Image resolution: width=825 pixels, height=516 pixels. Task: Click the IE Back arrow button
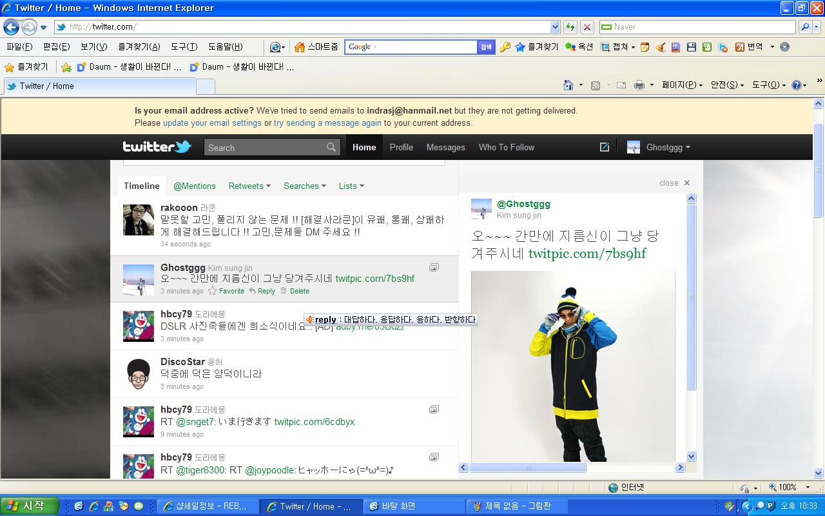coord(11,27)
